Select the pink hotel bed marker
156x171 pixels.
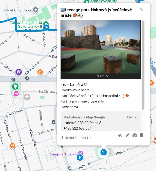(16, 94)
